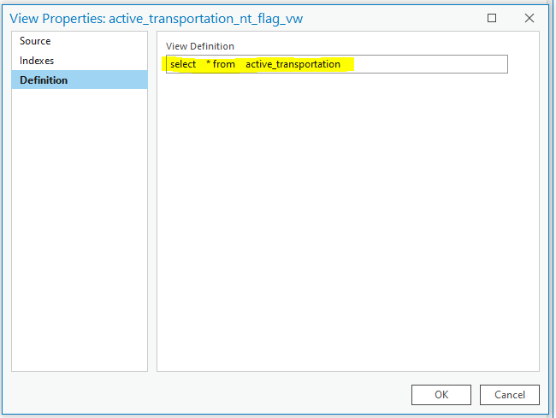
Task: Place cursor on the word 'select'
Action: (183, 64)
